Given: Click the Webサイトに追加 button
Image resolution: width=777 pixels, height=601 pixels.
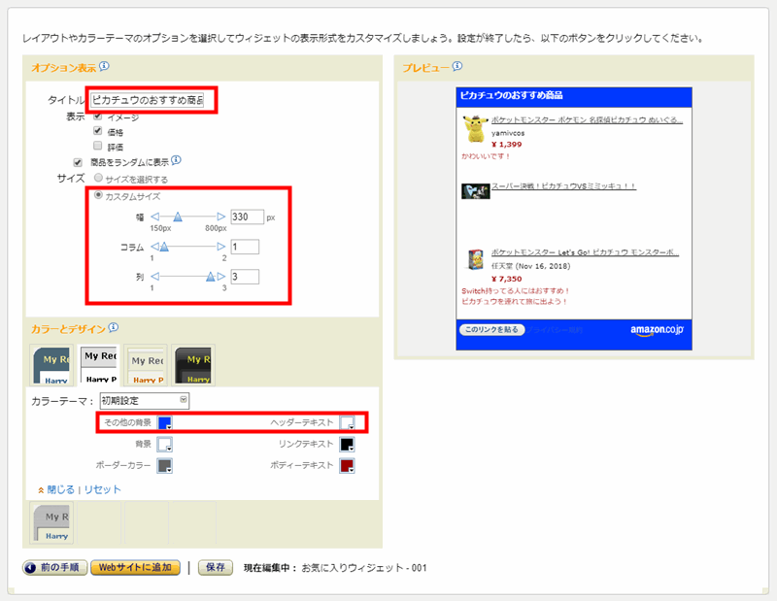Looking at the screenshot, I should [x=135, y=567].
